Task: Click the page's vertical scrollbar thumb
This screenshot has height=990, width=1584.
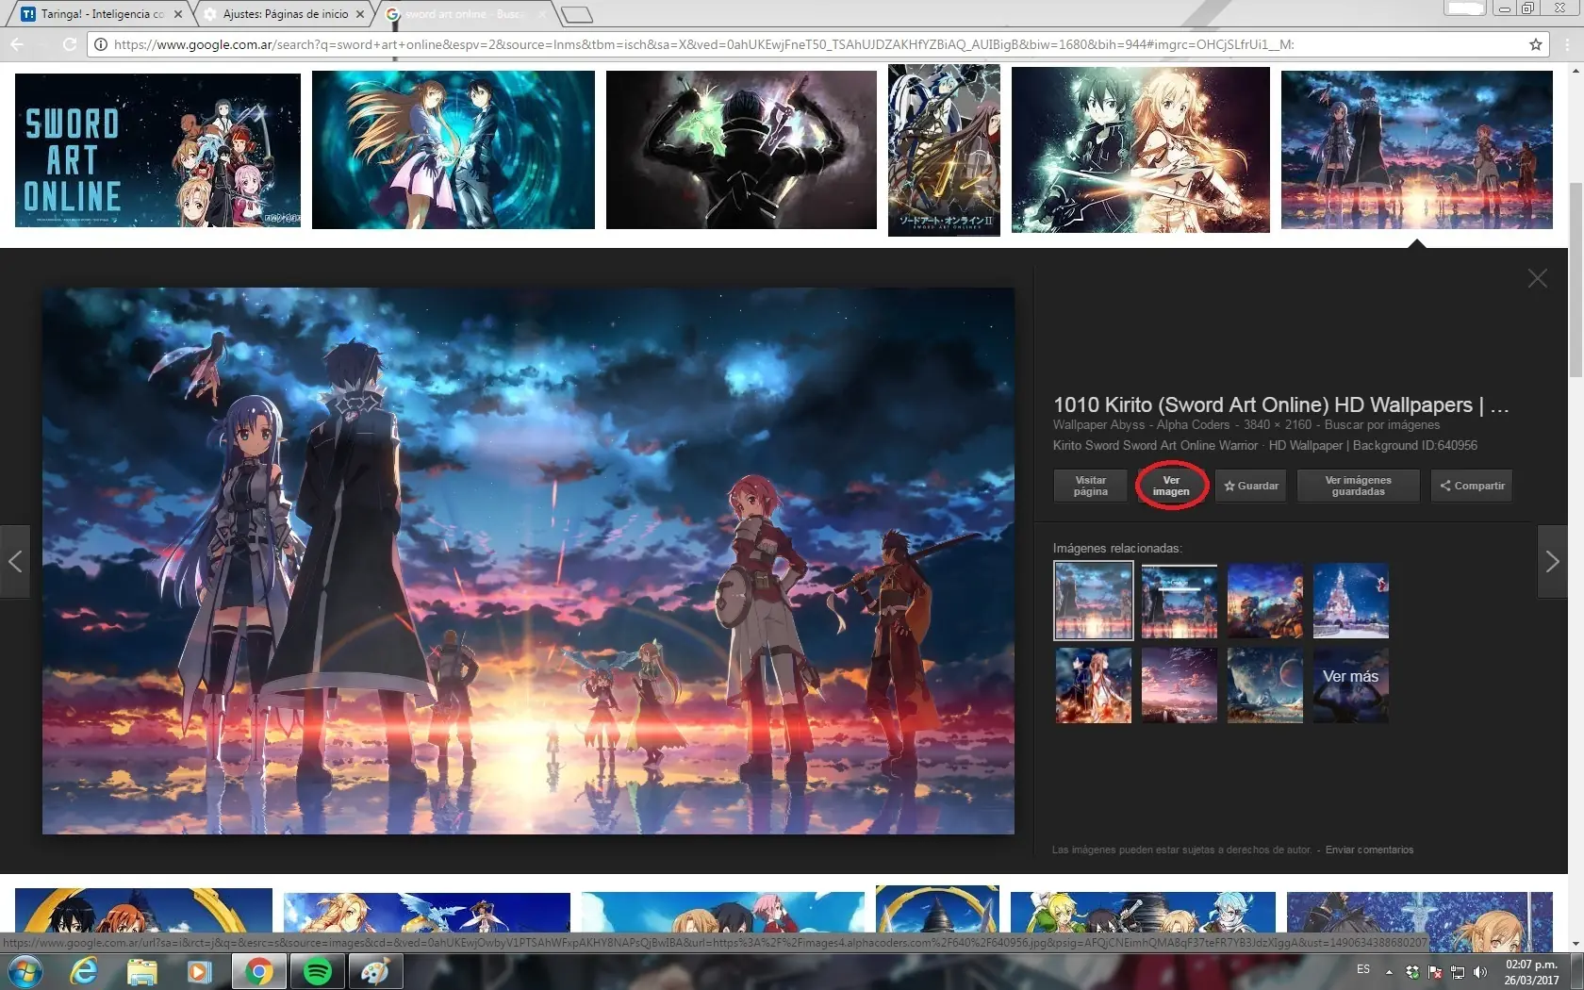Action: click(1576, 281)
